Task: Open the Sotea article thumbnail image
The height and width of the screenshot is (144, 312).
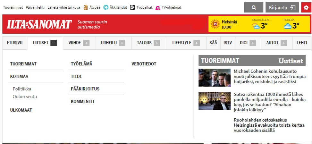Action: [x=215, y=101]
